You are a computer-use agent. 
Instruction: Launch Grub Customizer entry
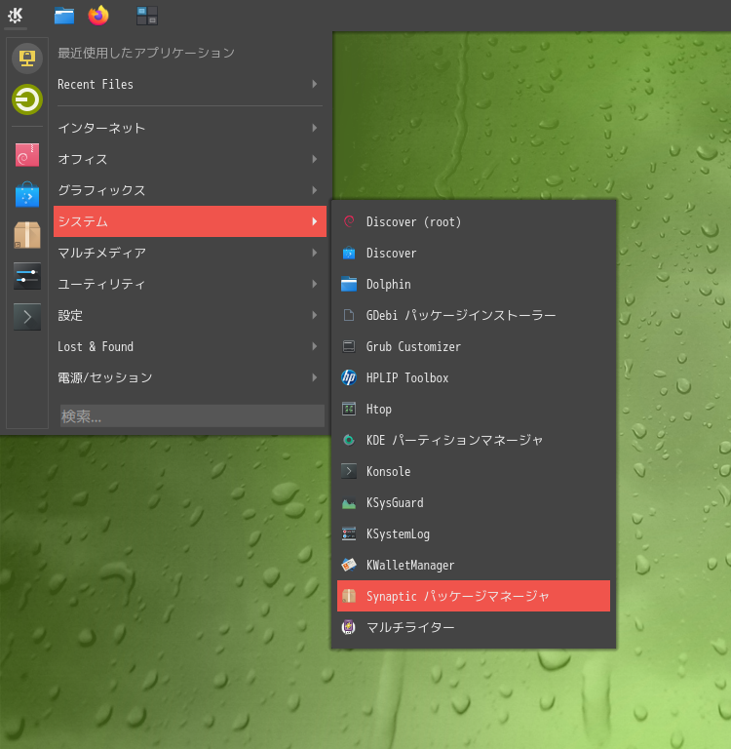tap(474, 346)
